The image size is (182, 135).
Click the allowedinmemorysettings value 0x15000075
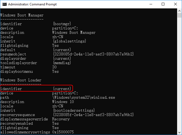63,132
